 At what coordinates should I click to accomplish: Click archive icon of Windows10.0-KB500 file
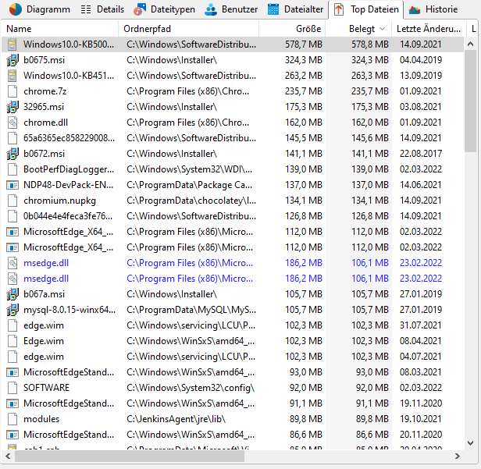click(x=12, y=44)
